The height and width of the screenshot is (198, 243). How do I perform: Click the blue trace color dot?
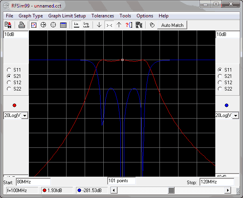[226, 106]
